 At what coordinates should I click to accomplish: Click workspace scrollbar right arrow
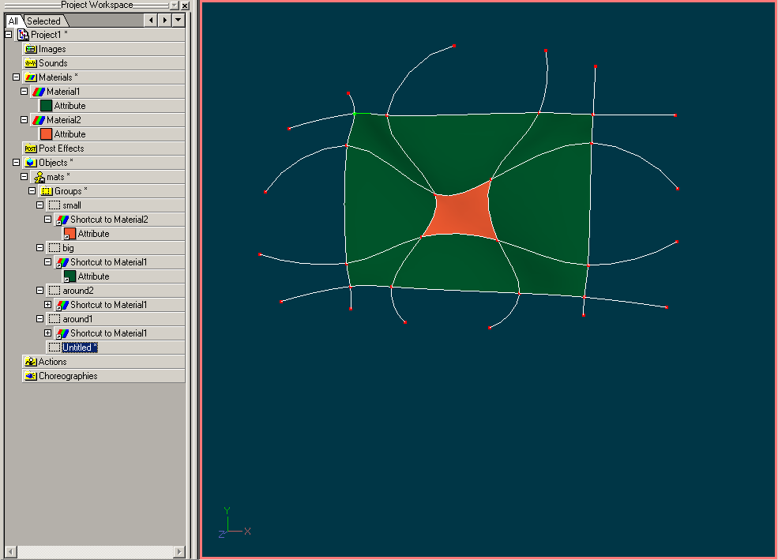[x=179, y=551]
